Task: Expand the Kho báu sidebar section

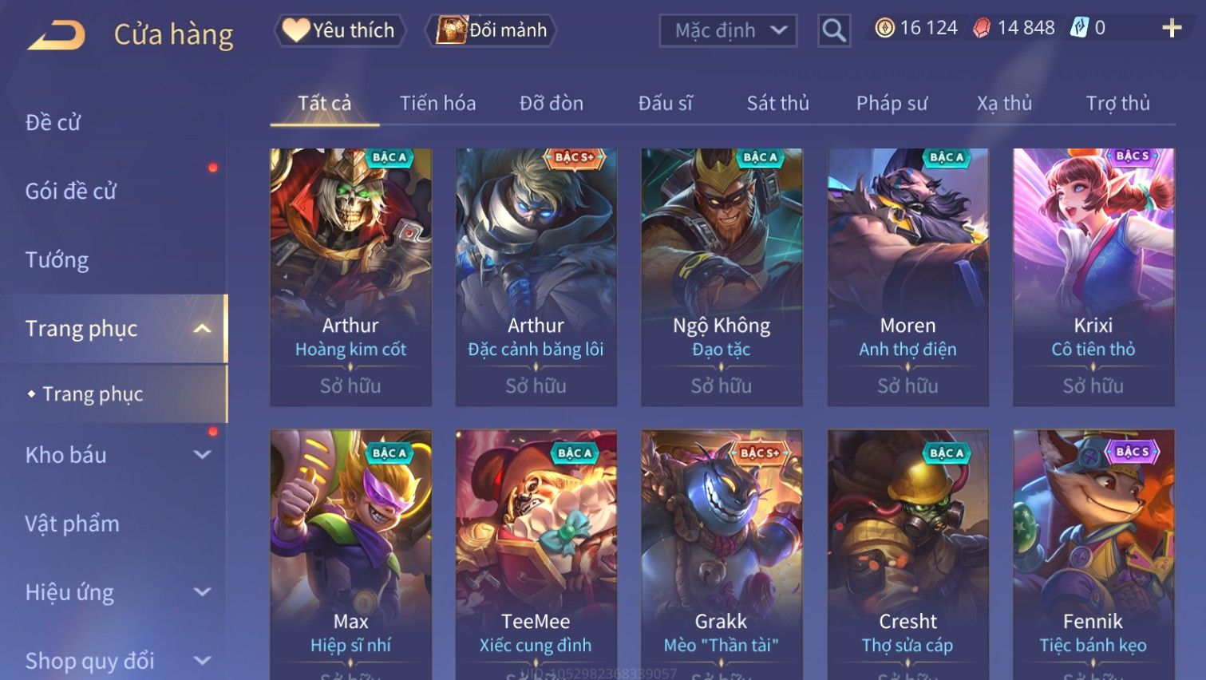Action: click(x=203, y=455)
